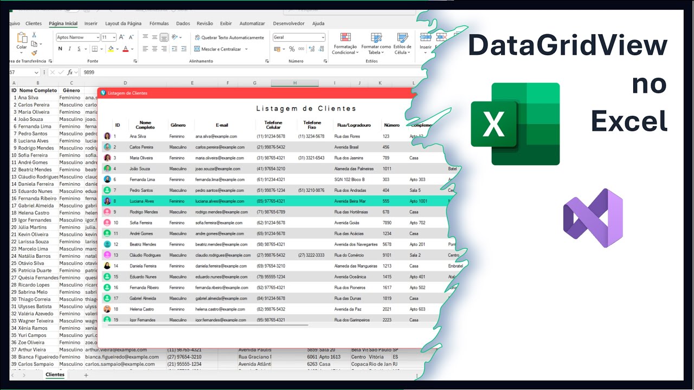Decrease font size with the smaller A
Viewport: 694px width, 390px height.
coord(131,37)
